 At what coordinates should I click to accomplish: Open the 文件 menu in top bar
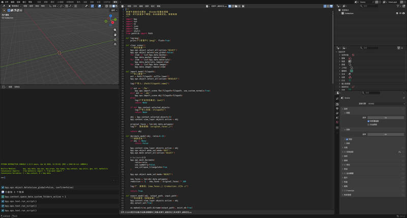tap(7, 2)
